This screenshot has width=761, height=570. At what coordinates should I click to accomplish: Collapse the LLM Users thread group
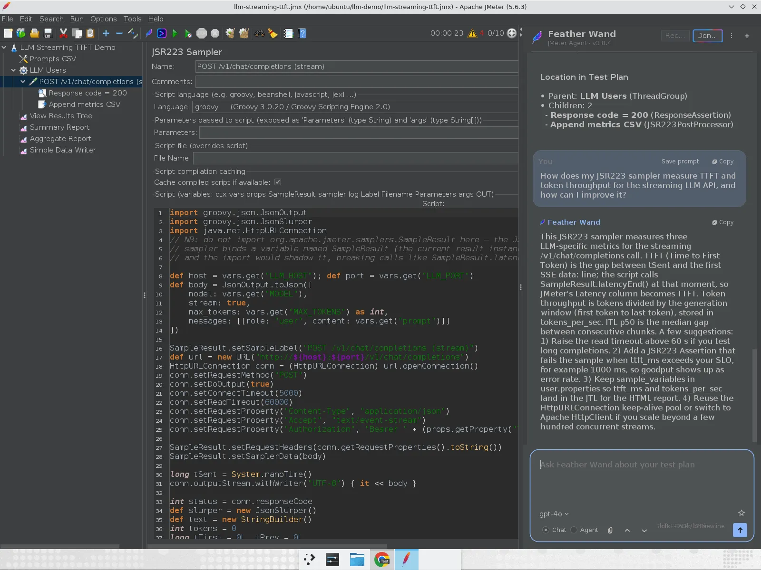tap(13, 70)
